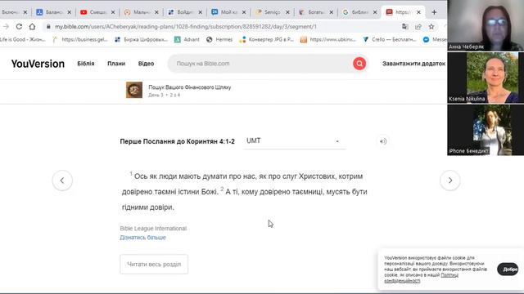Viewport: 524px width, 294px height.
Task: Open the ubkinv bookmark
Action: pyautogui.click(x=327, y=39)
